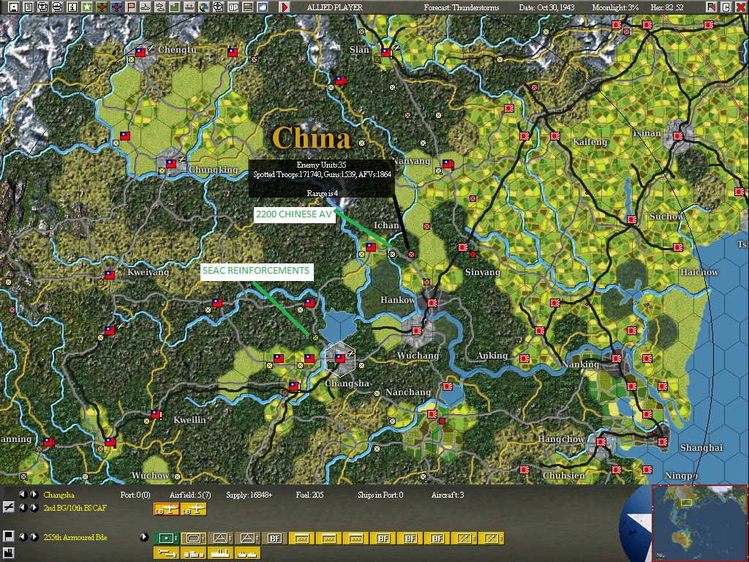Select the Japanese Hankow base marker

coord(432,302)
